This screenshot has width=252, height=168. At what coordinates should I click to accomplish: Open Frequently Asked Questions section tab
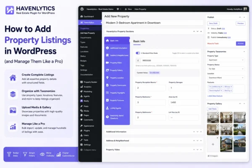click(x=117, y=117)
